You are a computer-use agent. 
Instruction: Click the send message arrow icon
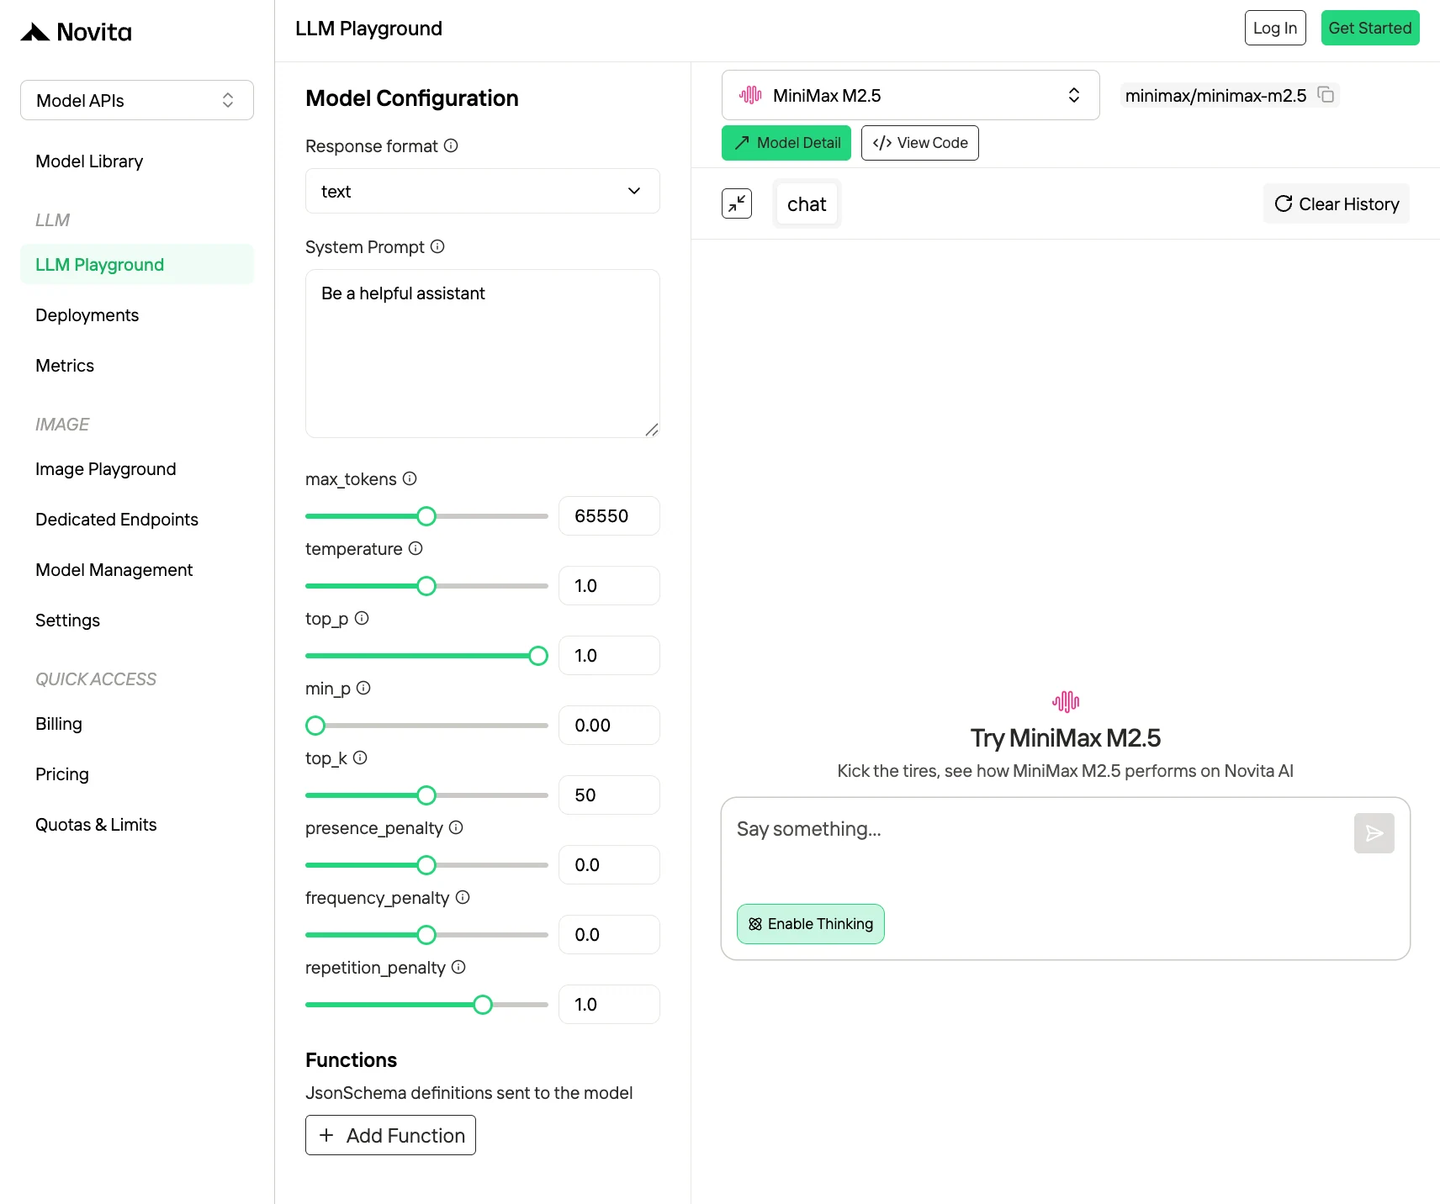(x=1374, y=833)
